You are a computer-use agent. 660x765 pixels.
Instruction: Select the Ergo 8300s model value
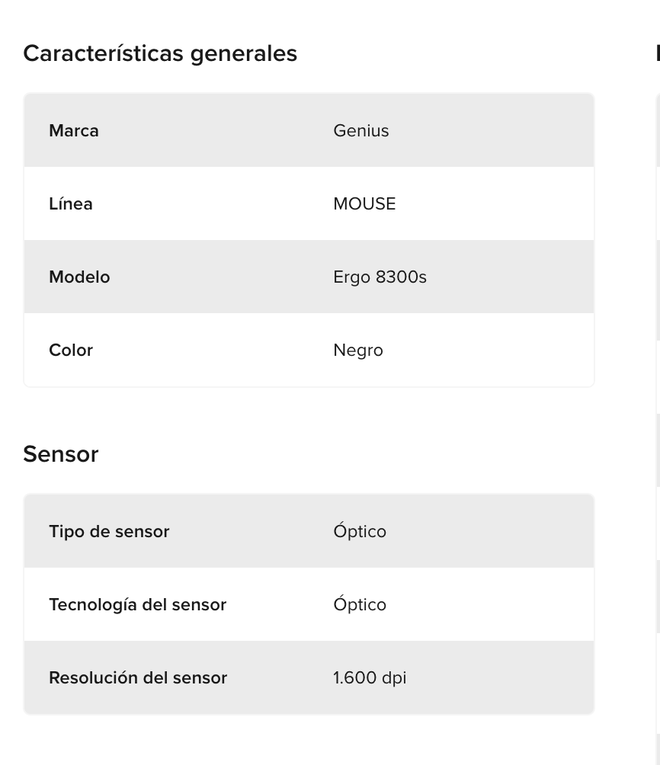pos(380,277)
